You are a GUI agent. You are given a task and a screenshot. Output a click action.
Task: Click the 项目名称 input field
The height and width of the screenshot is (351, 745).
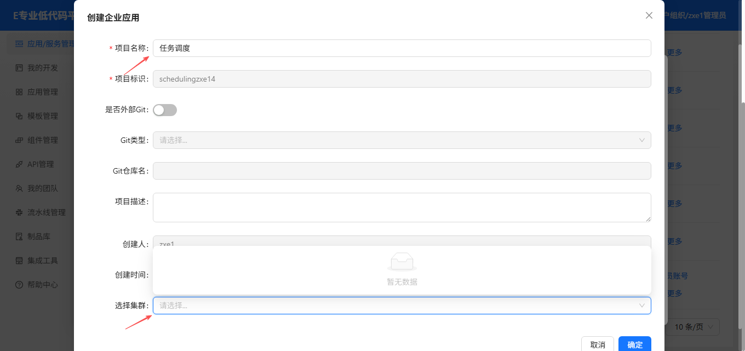coord(402,48)
